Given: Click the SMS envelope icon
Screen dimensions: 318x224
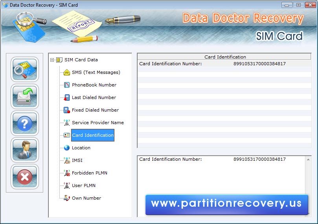Looking at the screenshot, I should [67, 72].
